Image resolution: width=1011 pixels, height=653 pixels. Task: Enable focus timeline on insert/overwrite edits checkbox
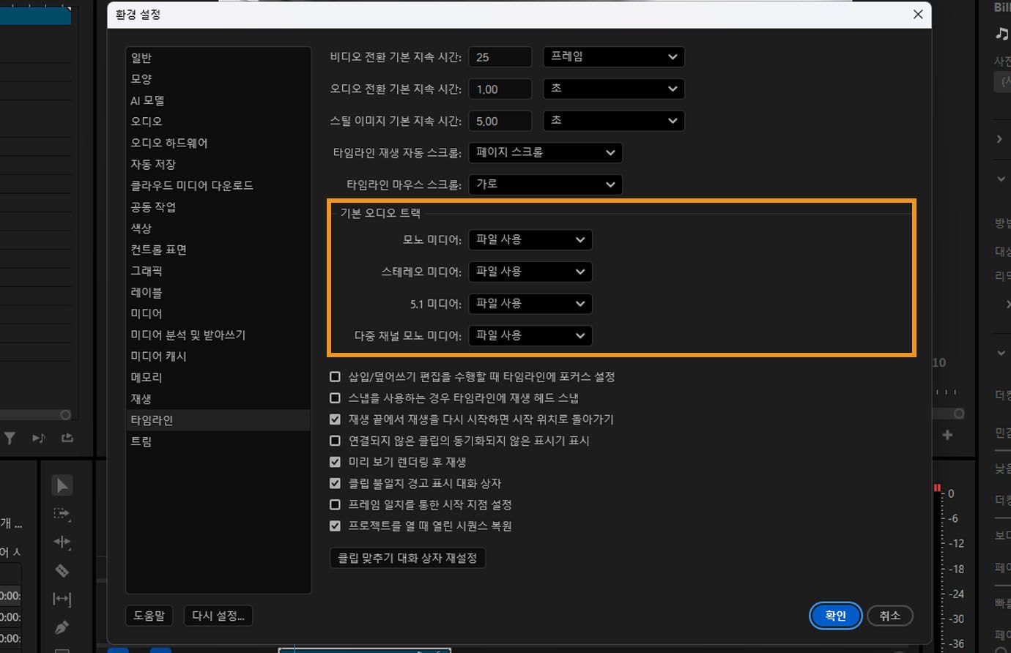[335, 376]
